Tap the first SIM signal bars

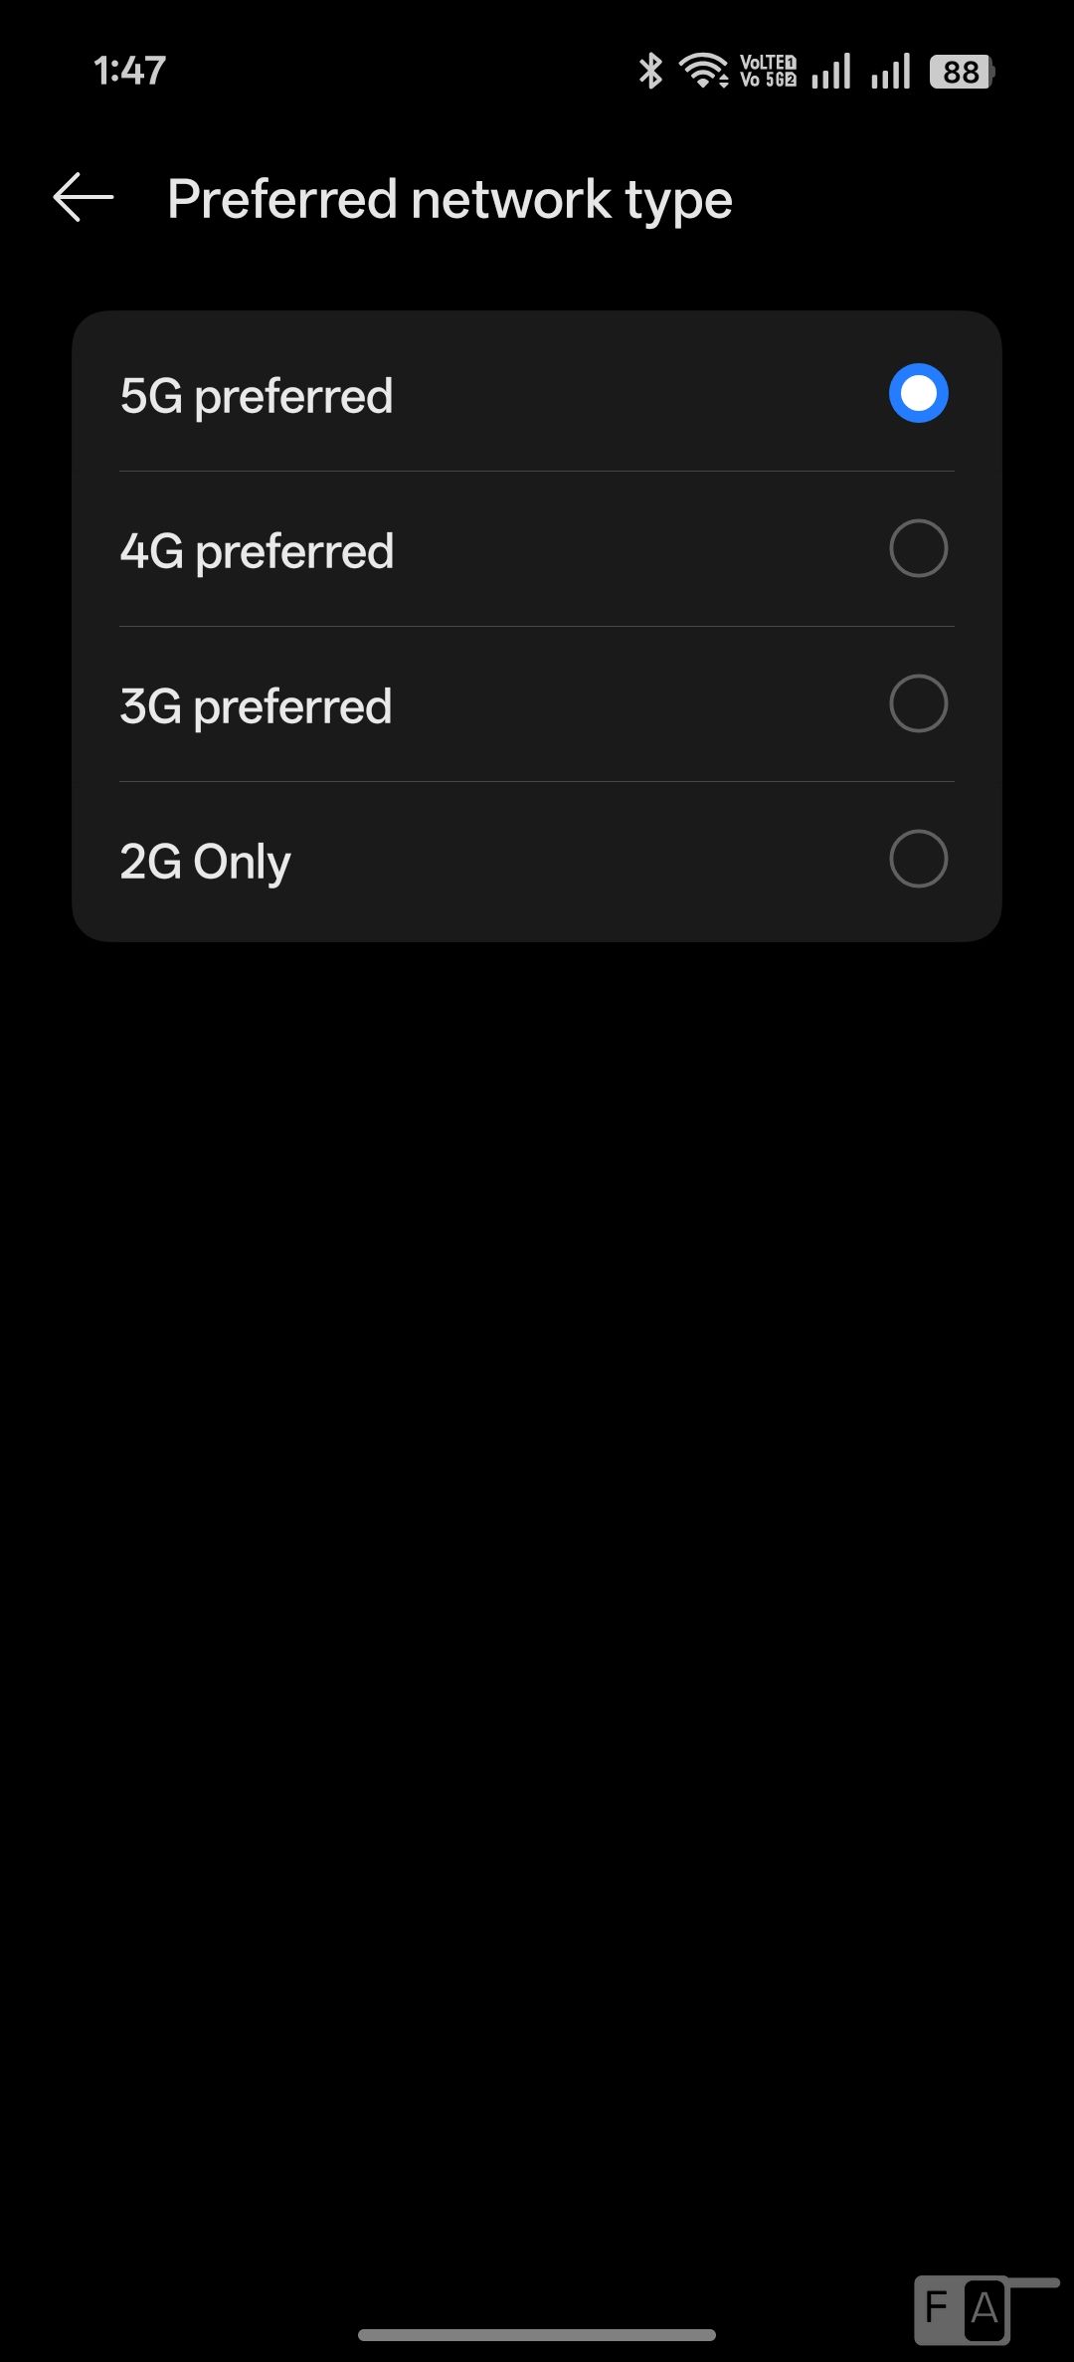pos(830,72)
